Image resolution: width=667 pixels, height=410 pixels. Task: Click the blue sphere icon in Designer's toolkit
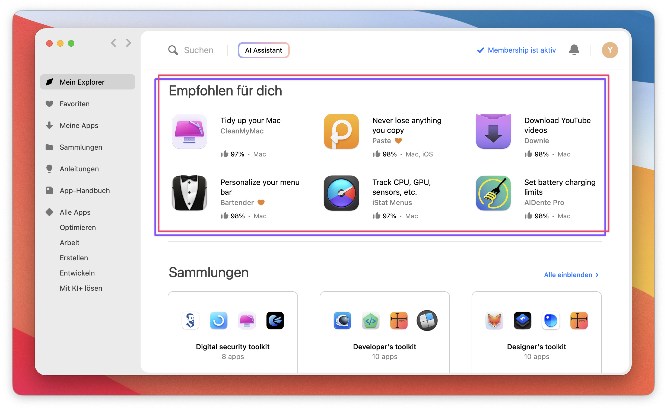[x=551, y=321]
